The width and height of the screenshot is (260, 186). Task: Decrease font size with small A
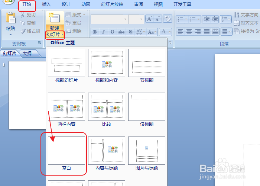pyautogui.click(x=158, y=19)
